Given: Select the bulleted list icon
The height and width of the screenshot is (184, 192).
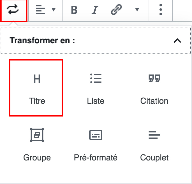Looking at the screenshot, I should 96,78.
